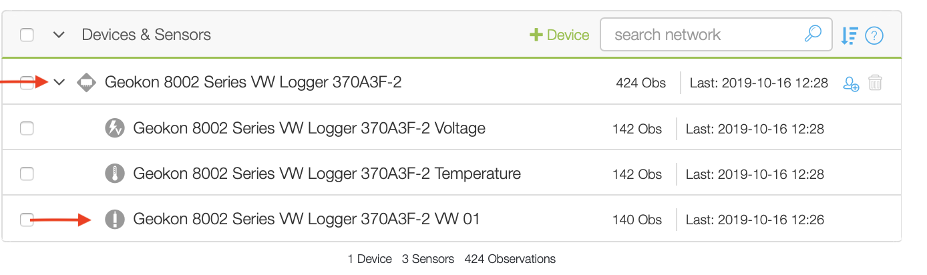
Task: Collapse the Geokon logger 370A3F-2 chevron
Action: pos(59,83)
